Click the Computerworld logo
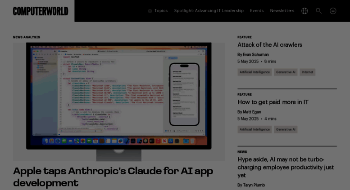This screenshot has width=350, height=190. [41, 11]
